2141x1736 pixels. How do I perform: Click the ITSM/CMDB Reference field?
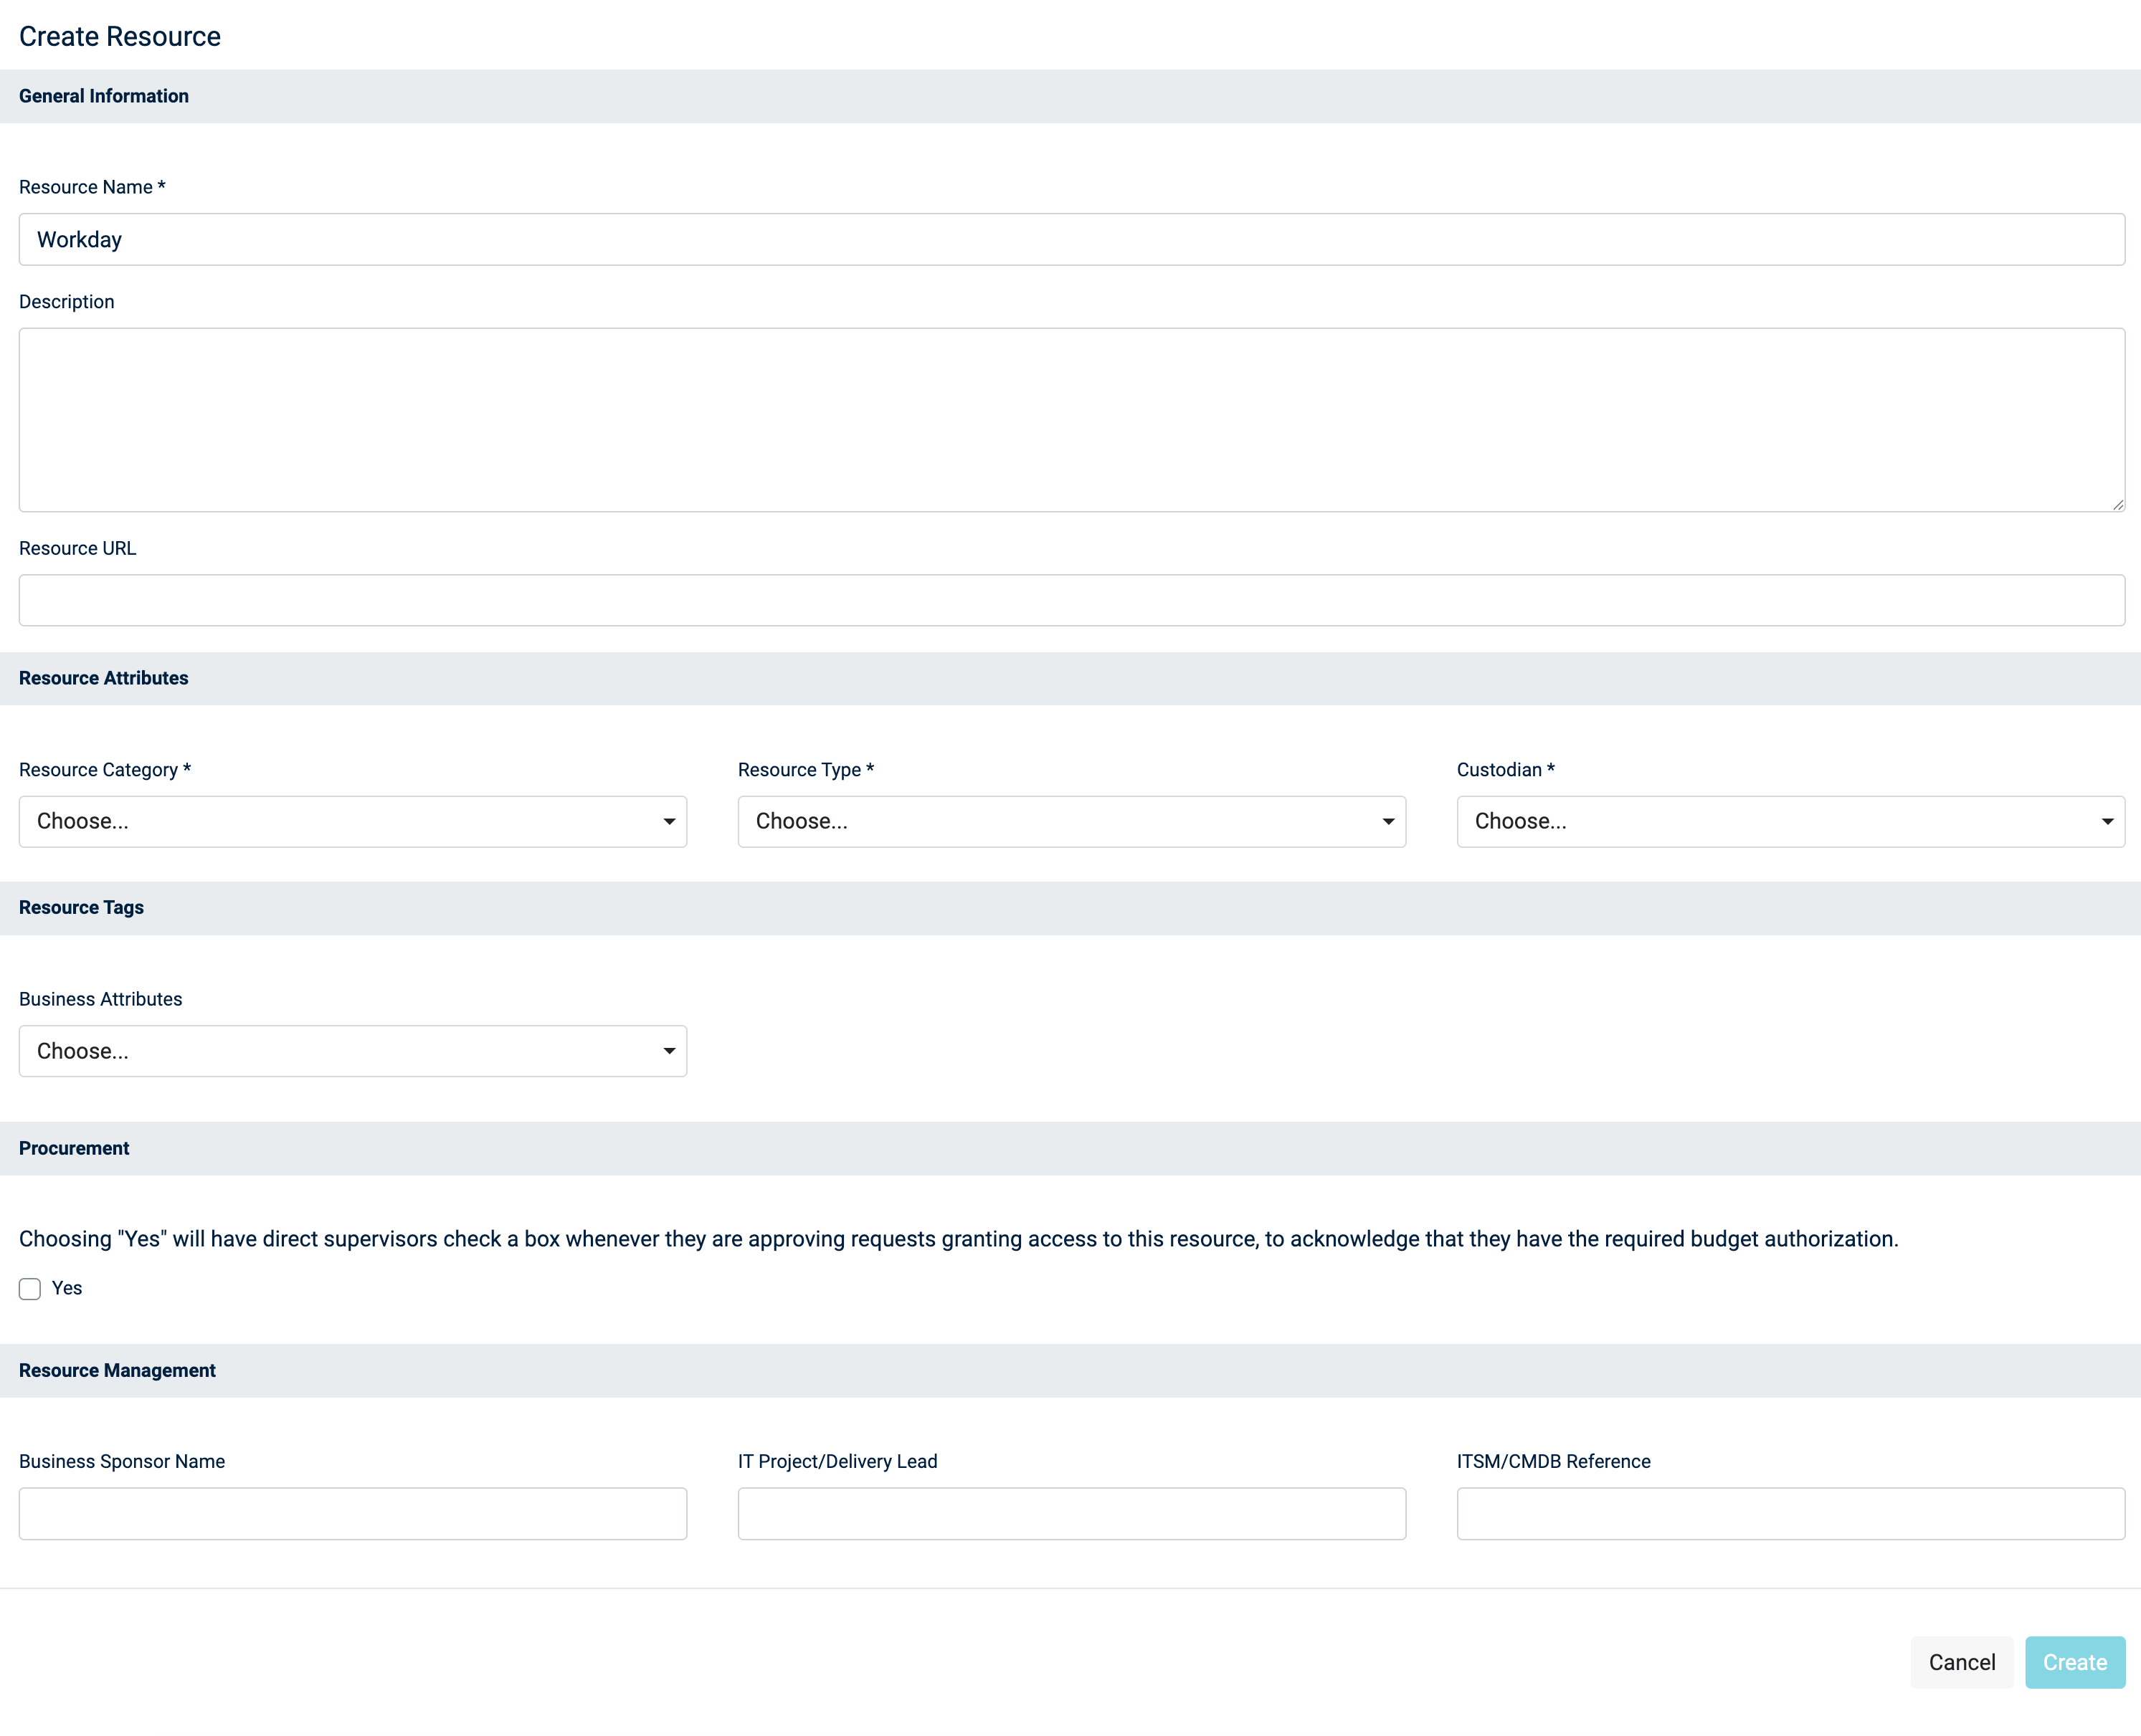(x=1790, y=1513)
